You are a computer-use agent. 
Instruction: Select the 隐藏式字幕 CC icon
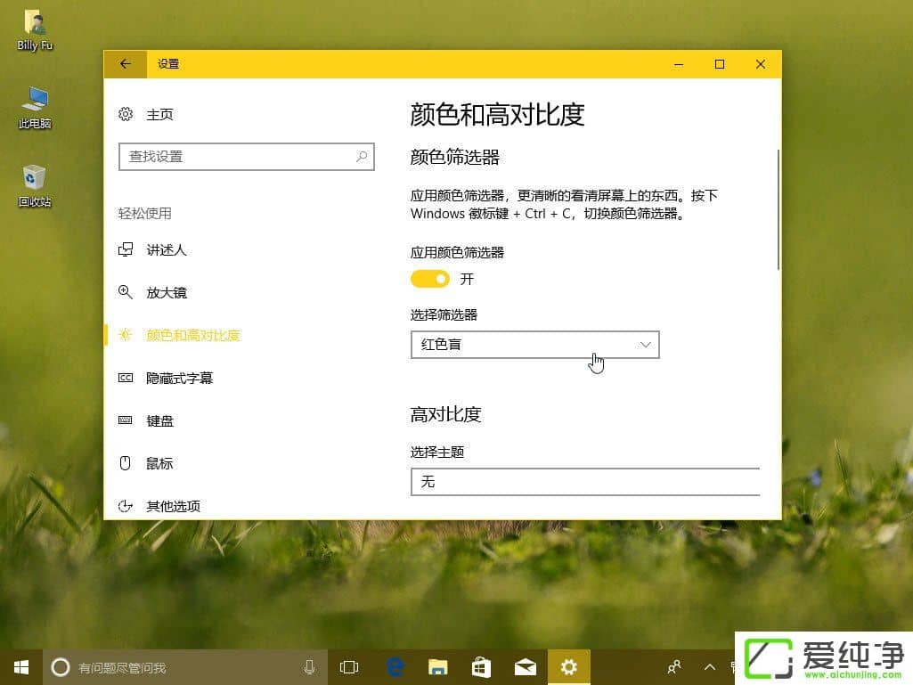point(126,378)
